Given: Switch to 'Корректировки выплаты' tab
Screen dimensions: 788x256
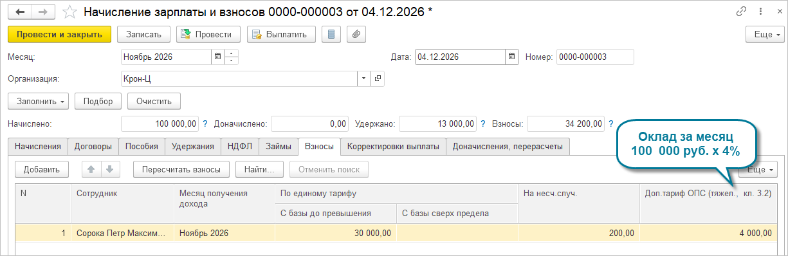Looking at the screenshot, I should point(393,147).
